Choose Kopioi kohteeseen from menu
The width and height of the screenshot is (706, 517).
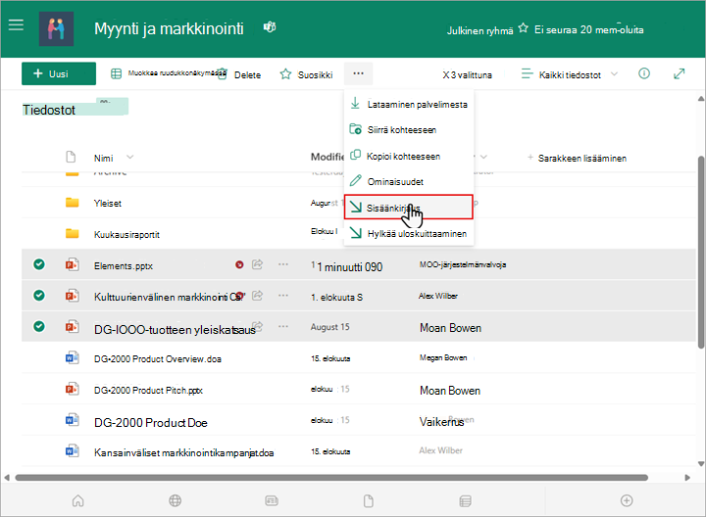[x=409, y=156]
